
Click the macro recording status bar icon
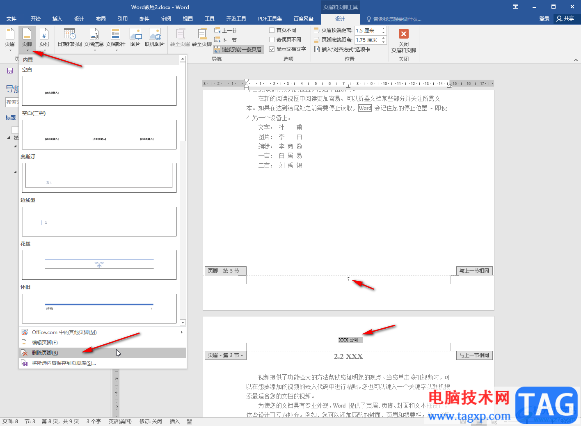click(189, 421)
